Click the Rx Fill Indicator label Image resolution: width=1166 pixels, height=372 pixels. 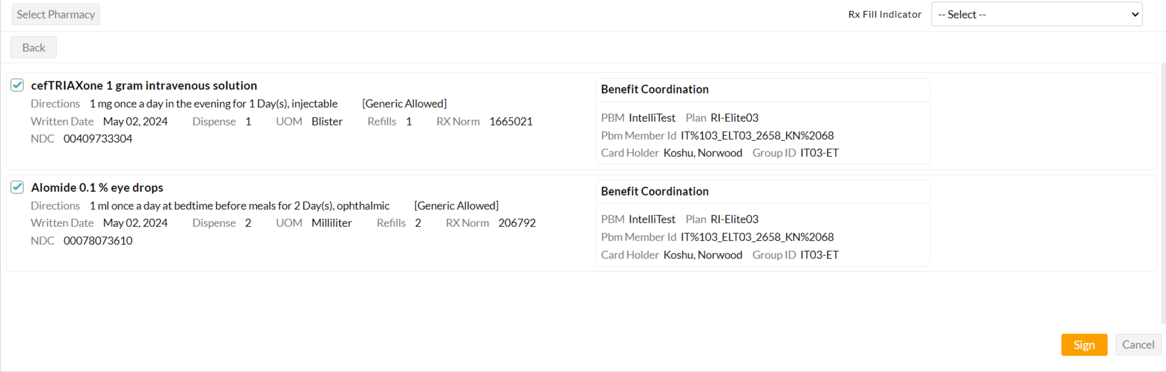(x=885, y=15)
